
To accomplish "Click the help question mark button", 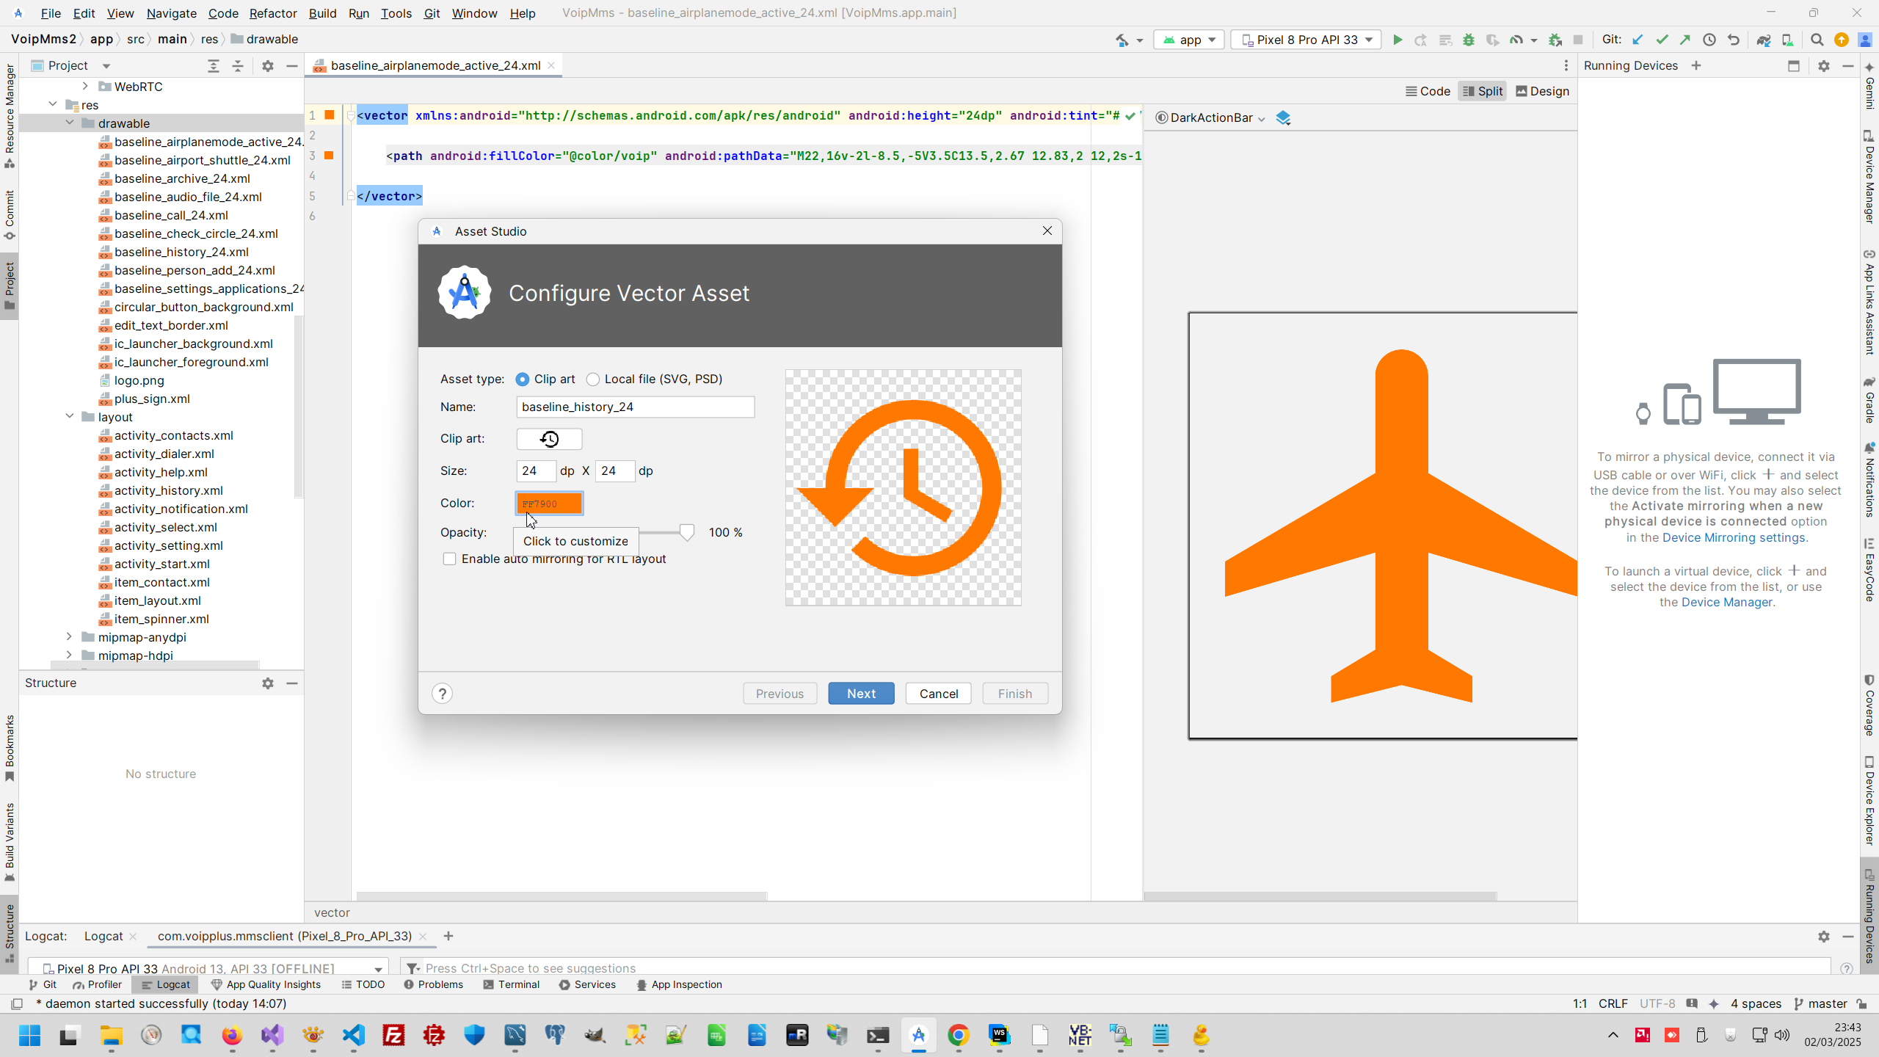I will pyautogui.click(x=442, y=694).
